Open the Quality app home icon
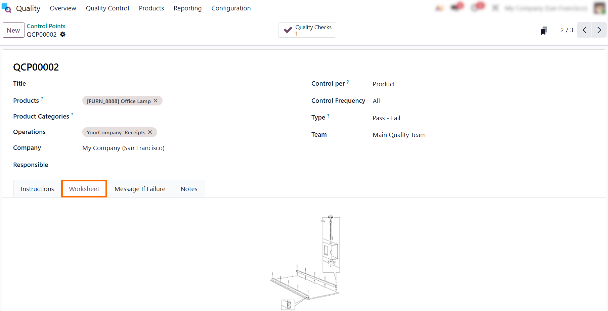Screen dimensions: 608x311 (6, 8)
